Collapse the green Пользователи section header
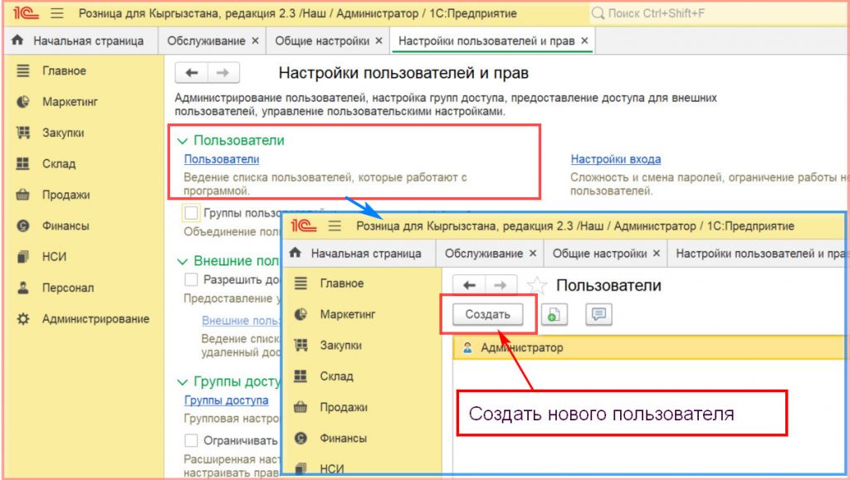 coord(182,141)
